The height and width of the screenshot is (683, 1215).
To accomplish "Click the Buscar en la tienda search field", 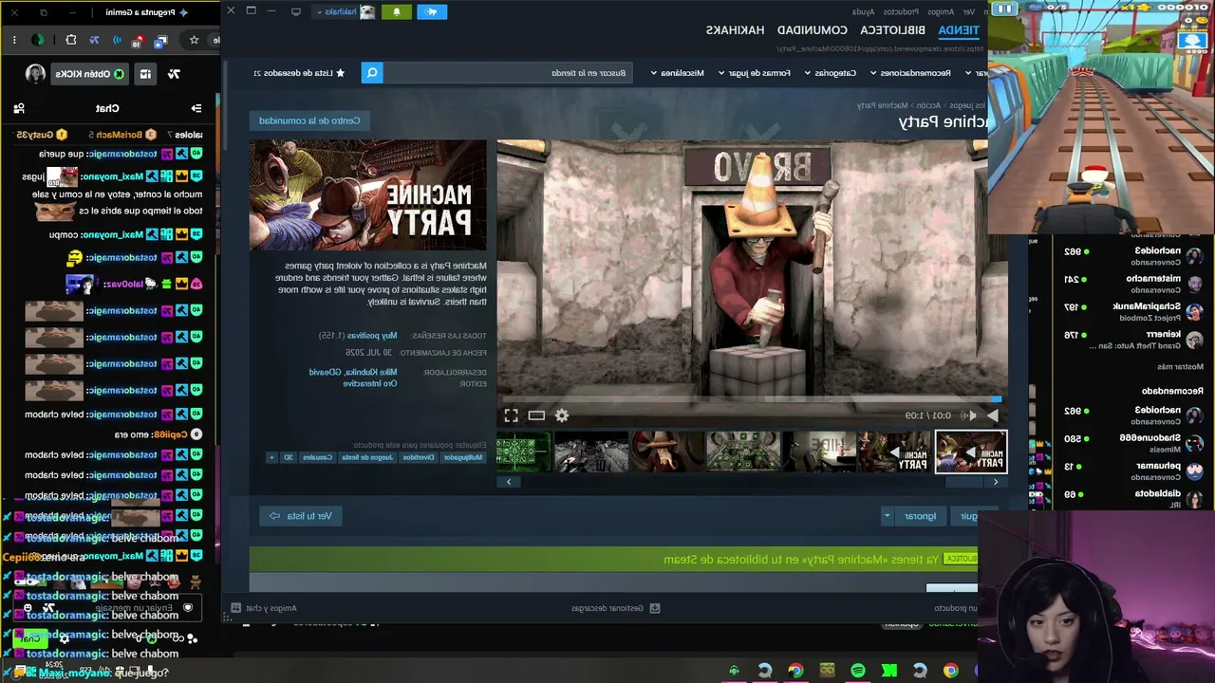I will pos(508,73).
